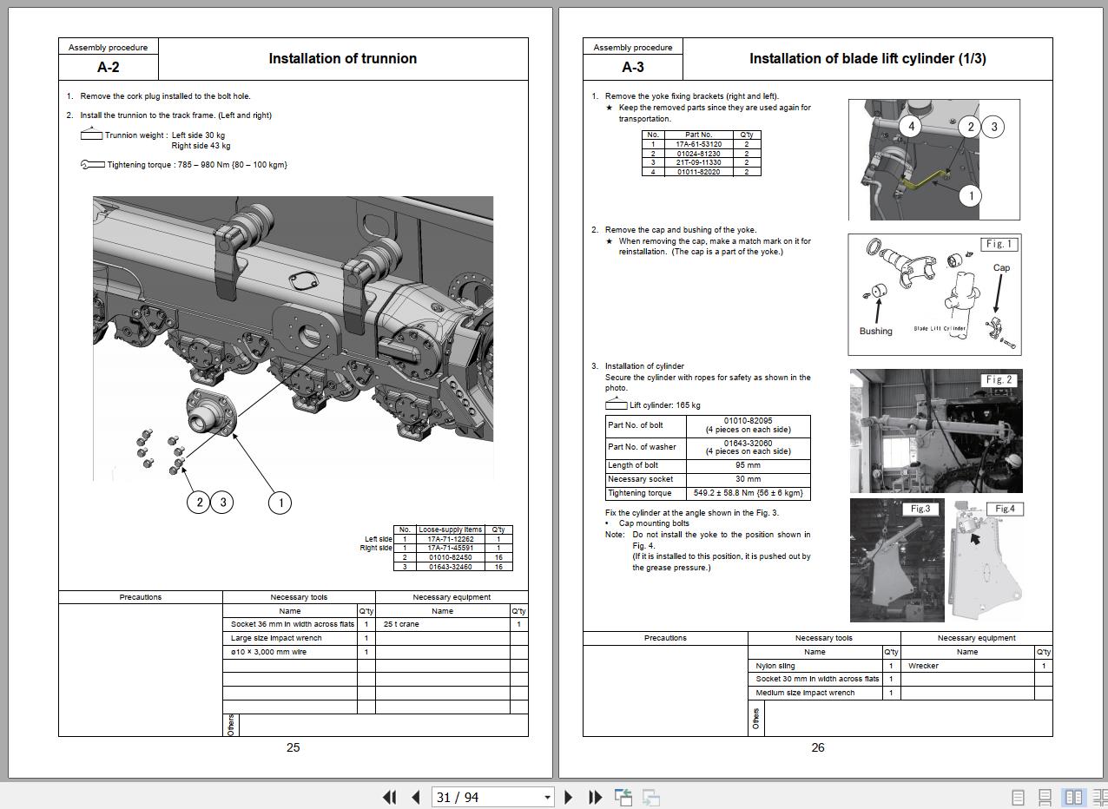Click part number '01010-82450'
This screenshot has height=809, width=1108.
coord(450,557)
